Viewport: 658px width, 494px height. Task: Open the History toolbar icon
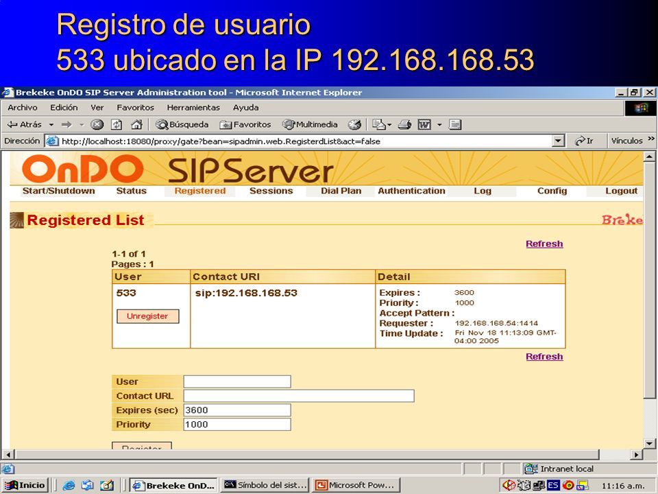354,124
